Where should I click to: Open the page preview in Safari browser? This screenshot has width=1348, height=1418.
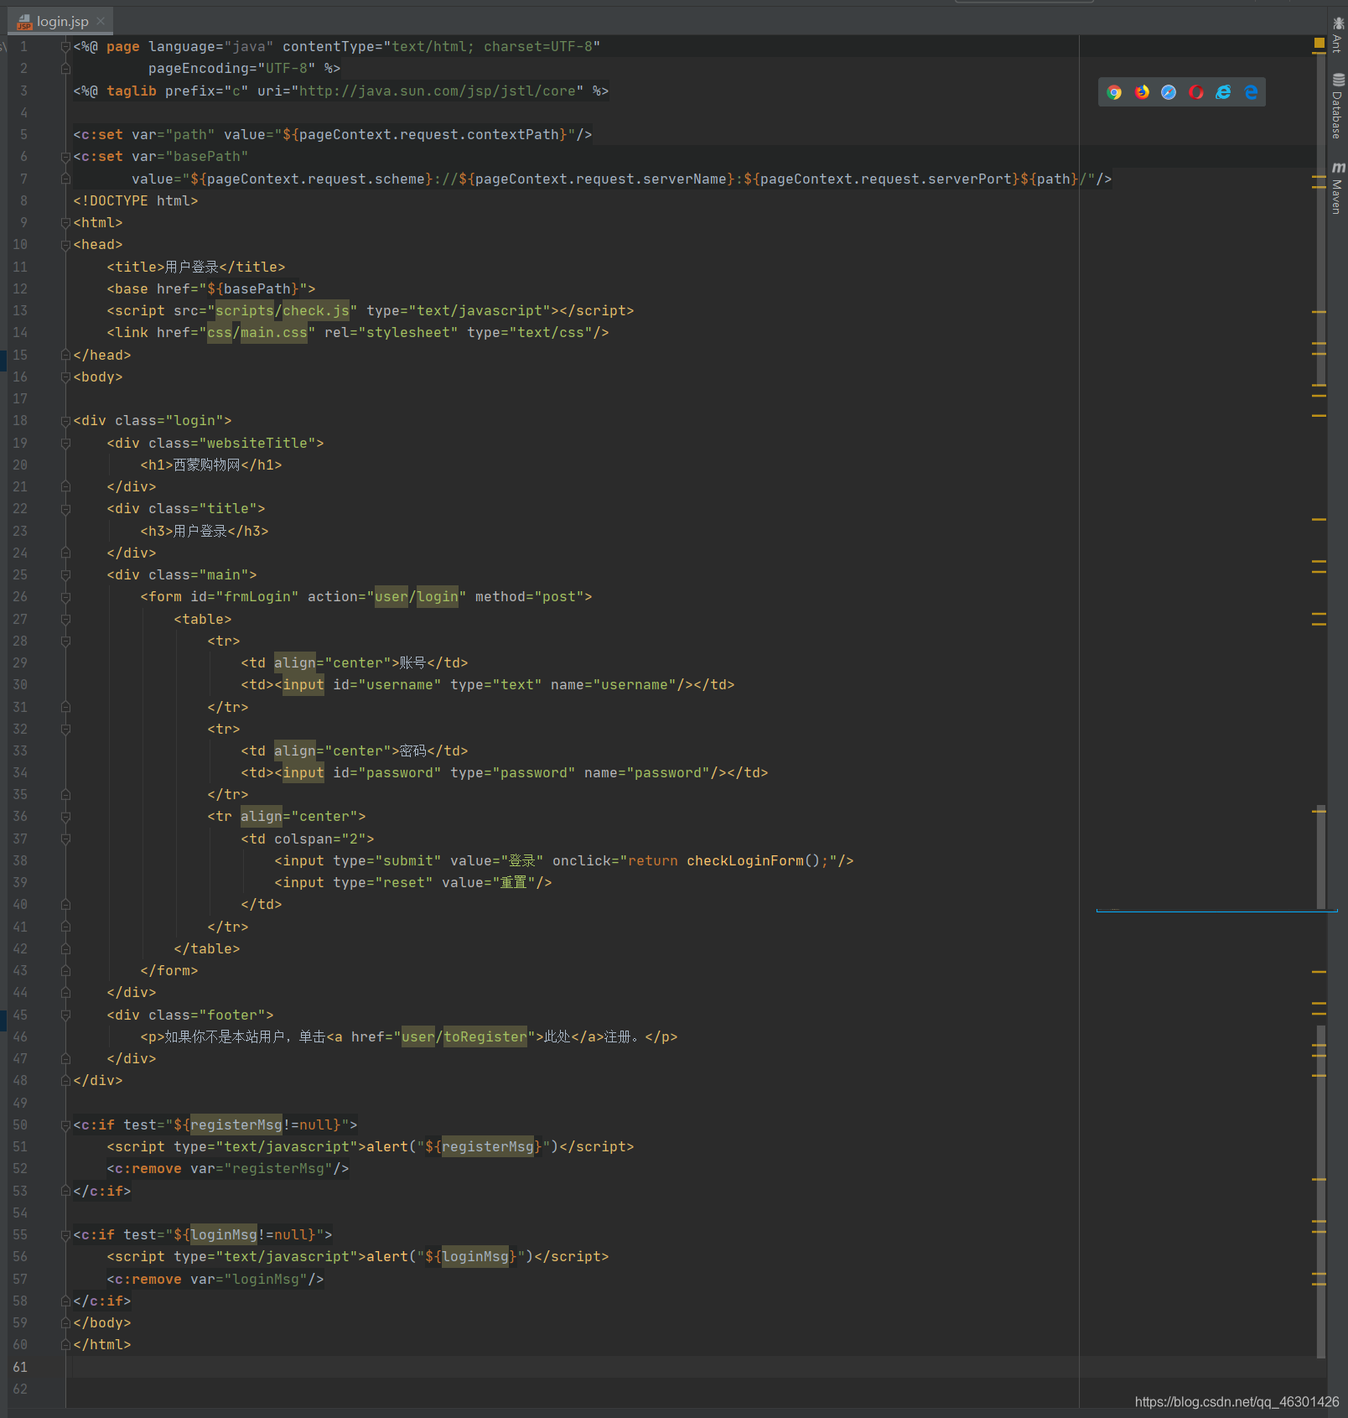pos(1169,92)
